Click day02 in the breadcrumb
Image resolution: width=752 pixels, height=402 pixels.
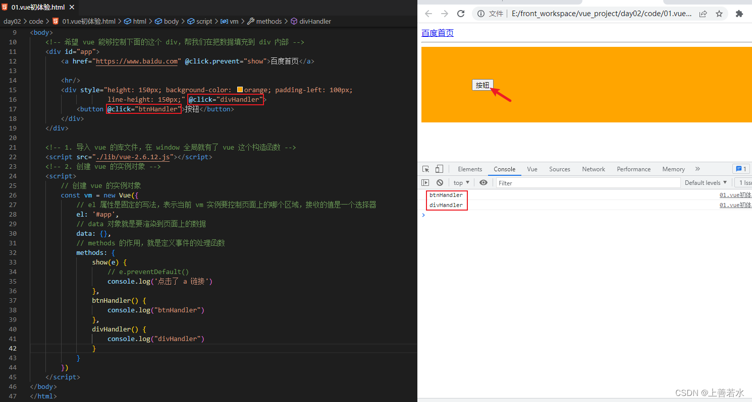click(12, 21)
